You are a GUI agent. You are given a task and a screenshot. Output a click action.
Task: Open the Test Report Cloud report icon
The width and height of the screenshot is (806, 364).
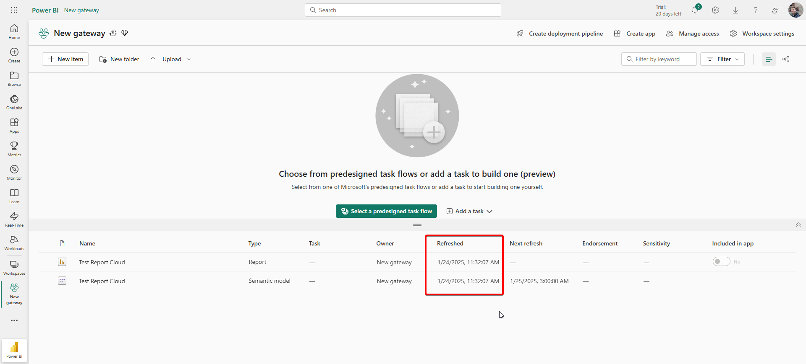62,262
